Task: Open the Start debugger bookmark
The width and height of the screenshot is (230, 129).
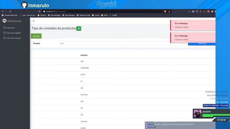Action: click(54, 15)
